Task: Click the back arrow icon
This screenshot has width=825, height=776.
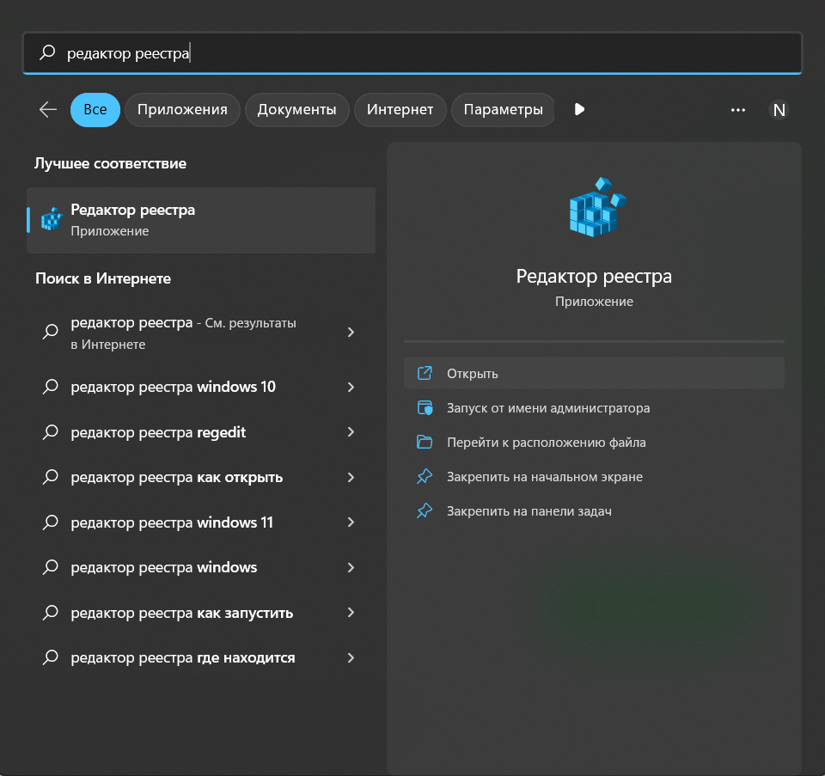Action: click(x=48, y=109)
